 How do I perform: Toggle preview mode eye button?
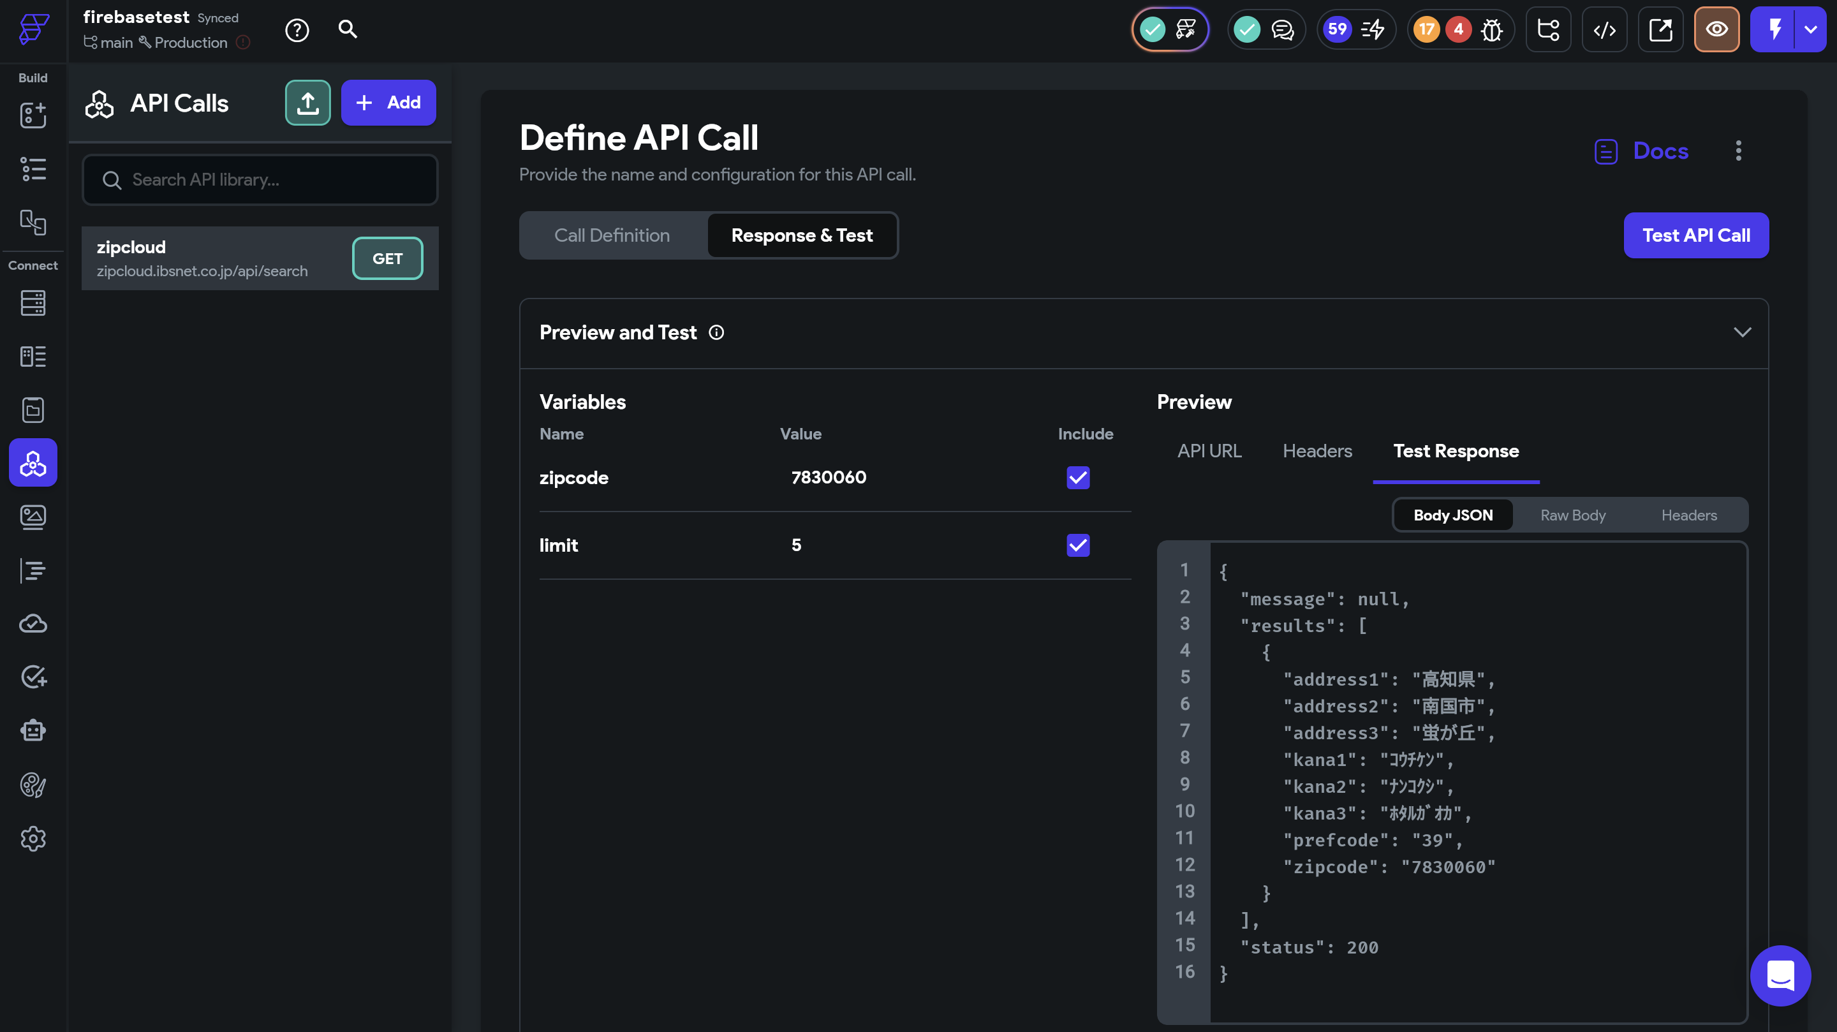pyautogui.click(x=1716, y=30)
